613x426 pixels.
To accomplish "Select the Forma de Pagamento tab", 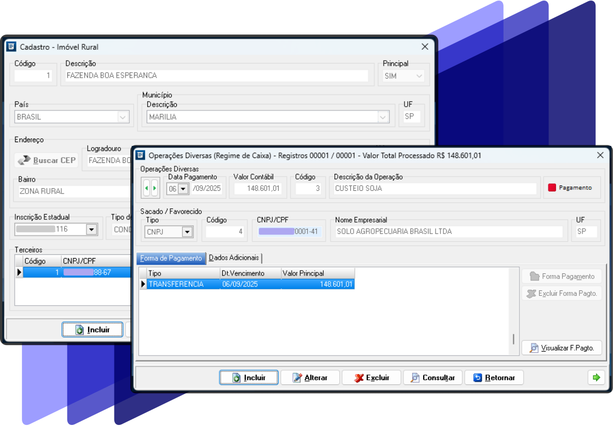I will [x=171, y=258].
